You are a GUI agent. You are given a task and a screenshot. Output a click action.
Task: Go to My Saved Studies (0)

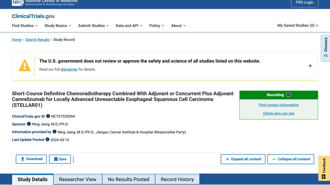pyautogui.click(x=298, y=25)
